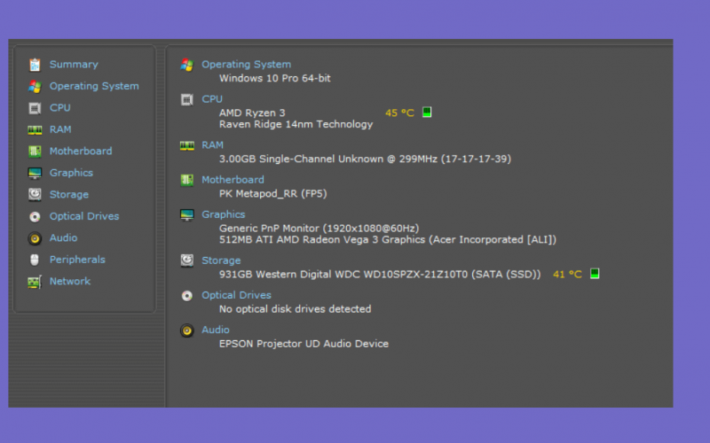
Task: Open the Operating System section from sidebar
Action: pos(94,86)
